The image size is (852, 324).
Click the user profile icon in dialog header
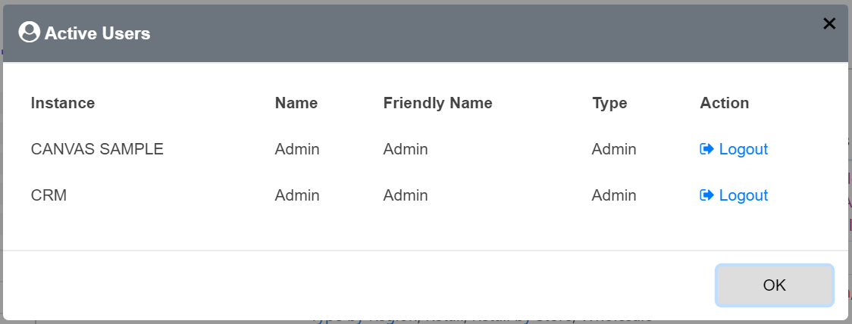[29, 33]
